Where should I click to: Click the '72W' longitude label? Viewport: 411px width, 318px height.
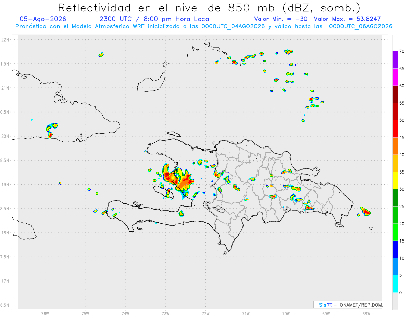(x=206, y=314)
